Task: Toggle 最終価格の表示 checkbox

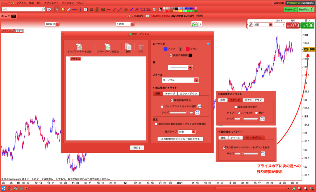Action: click(172, 100)
